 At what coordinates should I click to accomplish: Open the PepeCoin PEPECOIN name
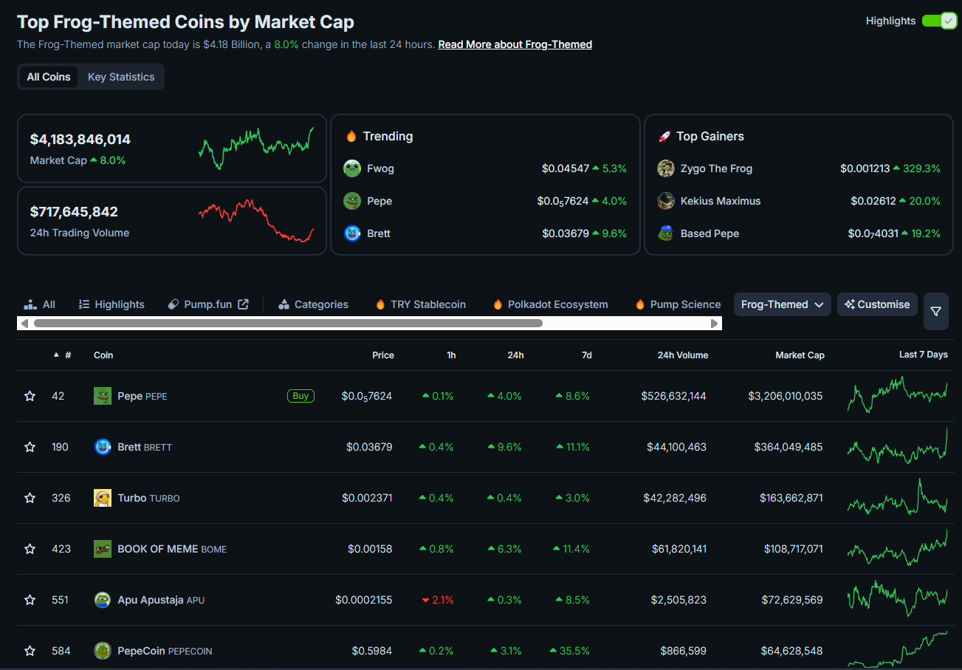[x=165, y=651]
